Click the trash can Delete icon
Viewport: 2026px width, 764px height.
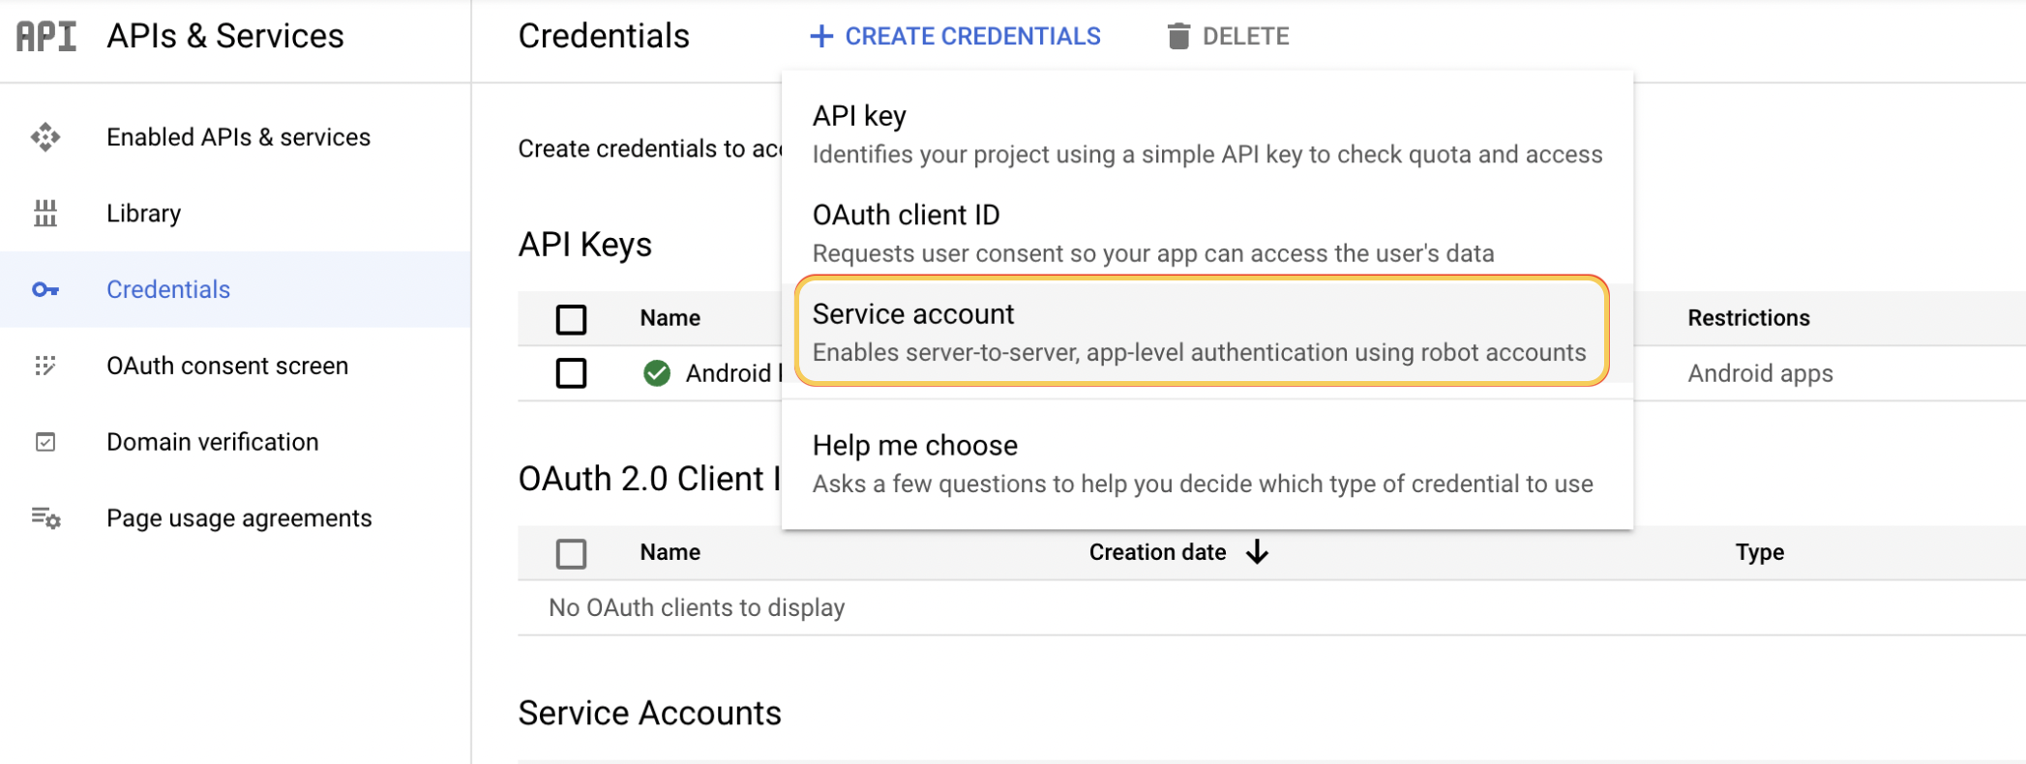pyautogui.click(x=1178, y=37)
